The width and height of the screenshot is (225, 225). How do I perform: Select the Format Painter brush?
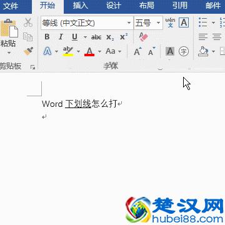(x=28, y=51)
